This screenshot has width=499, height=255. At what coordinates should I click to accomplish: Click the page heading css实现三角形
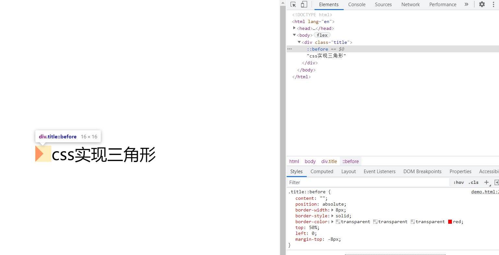click(x=104, y=155)
